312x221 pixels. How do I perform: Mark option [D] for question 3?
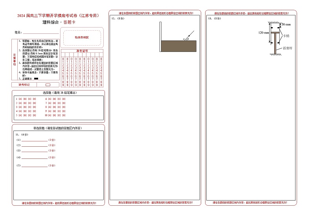click(35, 107)
